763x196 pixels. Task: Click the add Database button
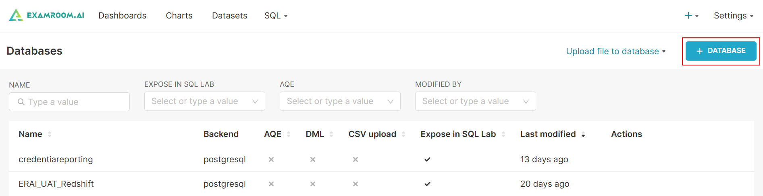pos(721,51)
